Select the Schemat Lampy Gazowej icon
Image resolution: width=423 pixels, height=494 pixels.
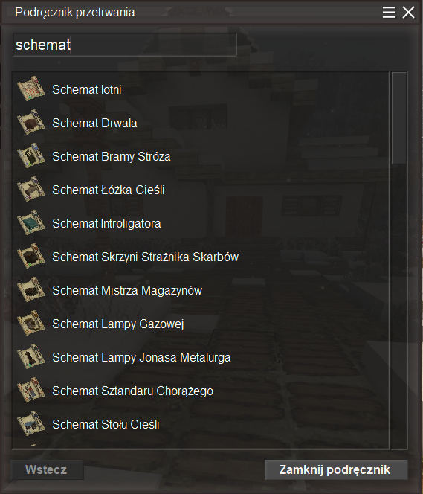point(30,323)
